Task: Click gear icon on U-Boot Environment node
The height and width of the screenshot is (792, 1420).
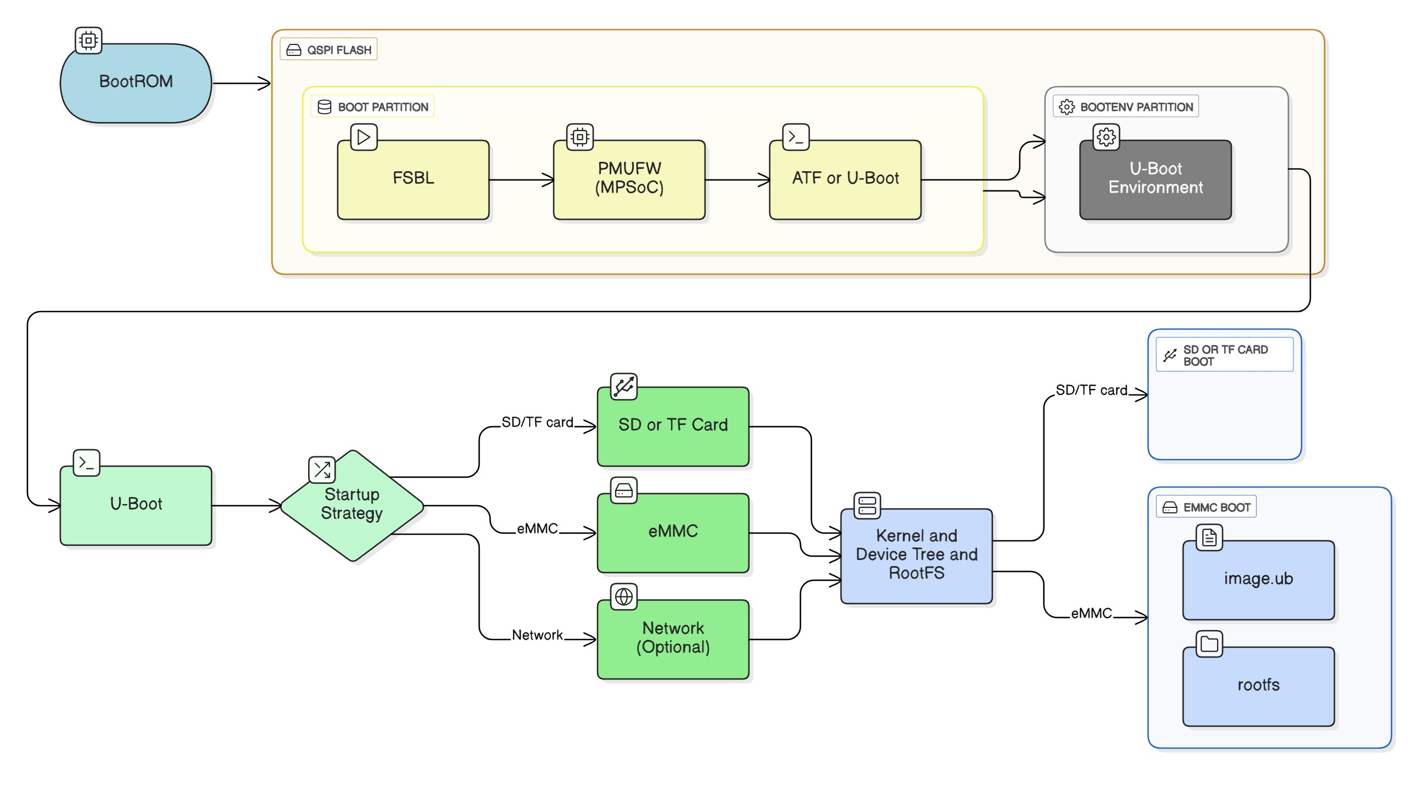Action: [x=1106, y=137]
